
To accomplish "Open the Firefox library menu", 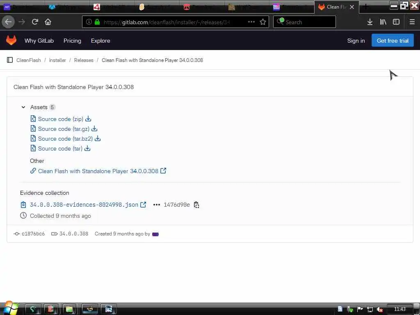I will (383, 22).
